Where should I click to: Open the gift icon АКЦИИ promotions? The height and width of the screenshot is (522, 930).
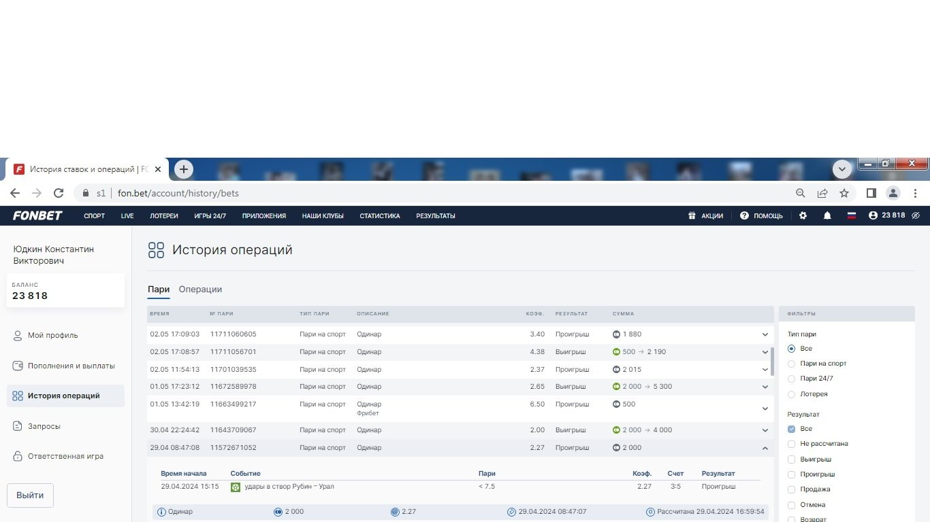click(x=692, y=215)
